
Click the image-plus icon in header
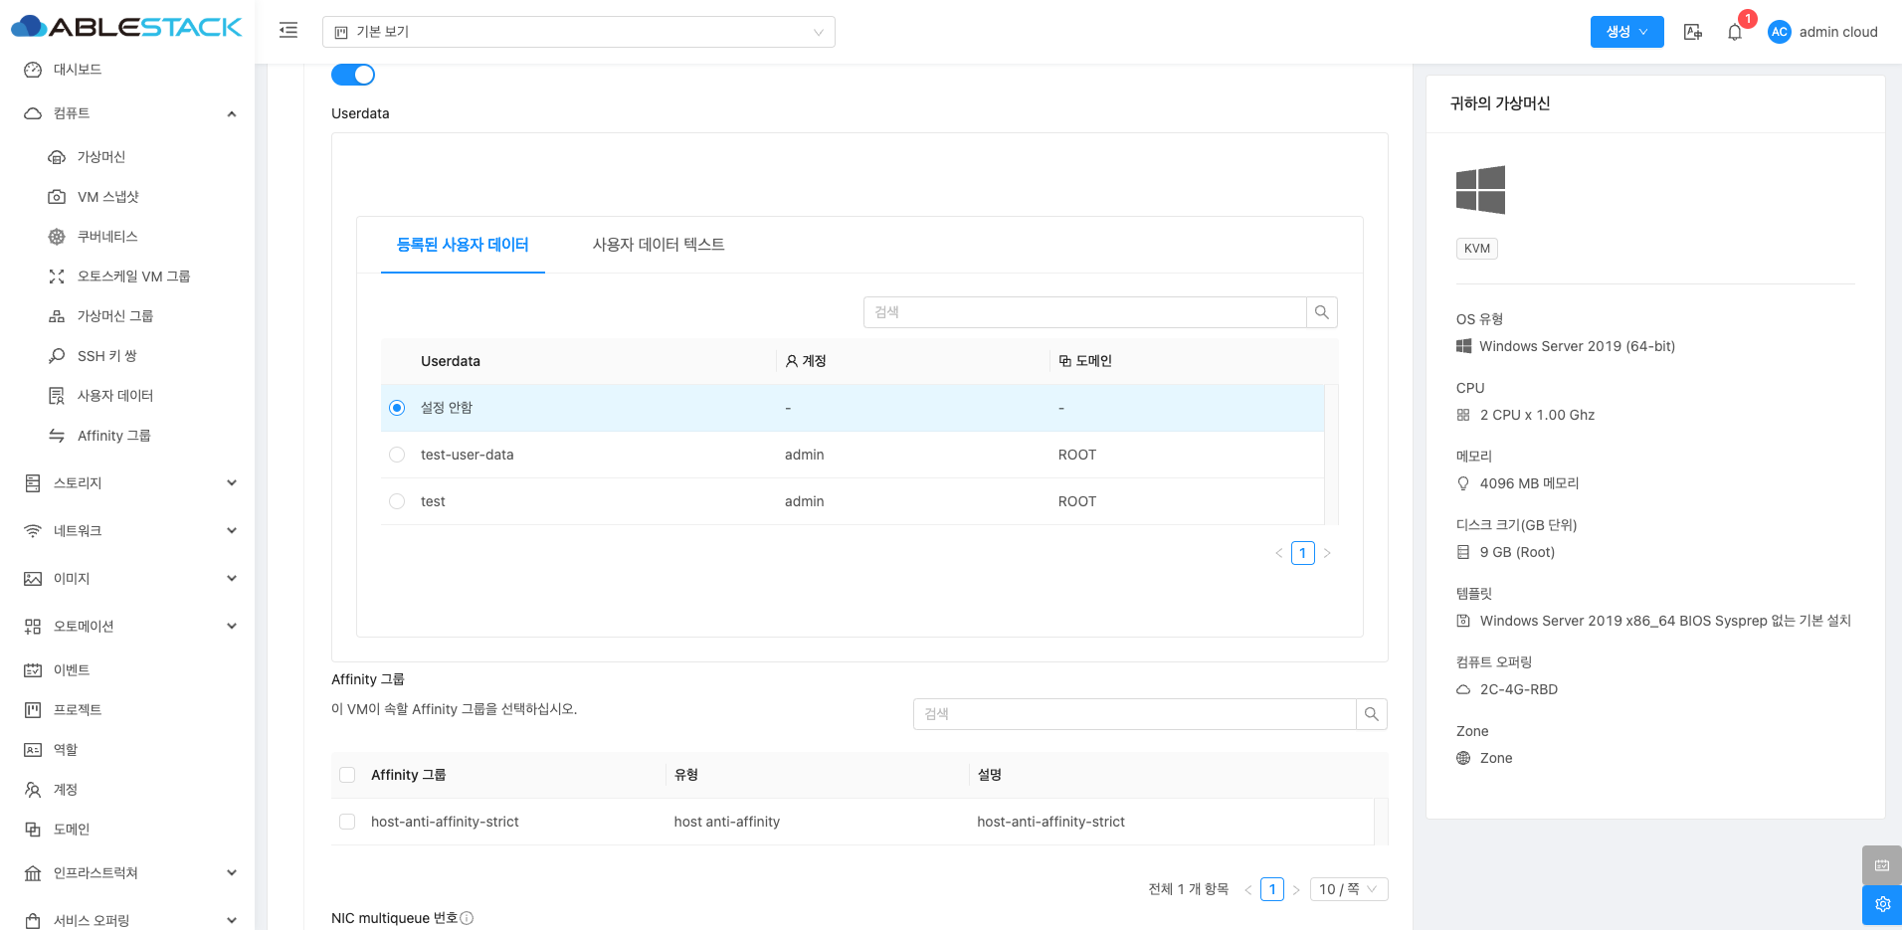pyautogui.click(x=1692, y=32)
